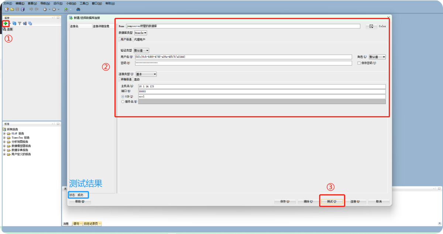This screenshot has width=443, height=234.
Task: Switch to the 详细信息 tab
Action: 126,79
